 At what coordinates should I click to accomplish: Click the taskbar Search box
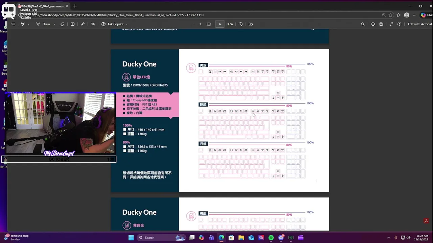click(x=161, y=238)
